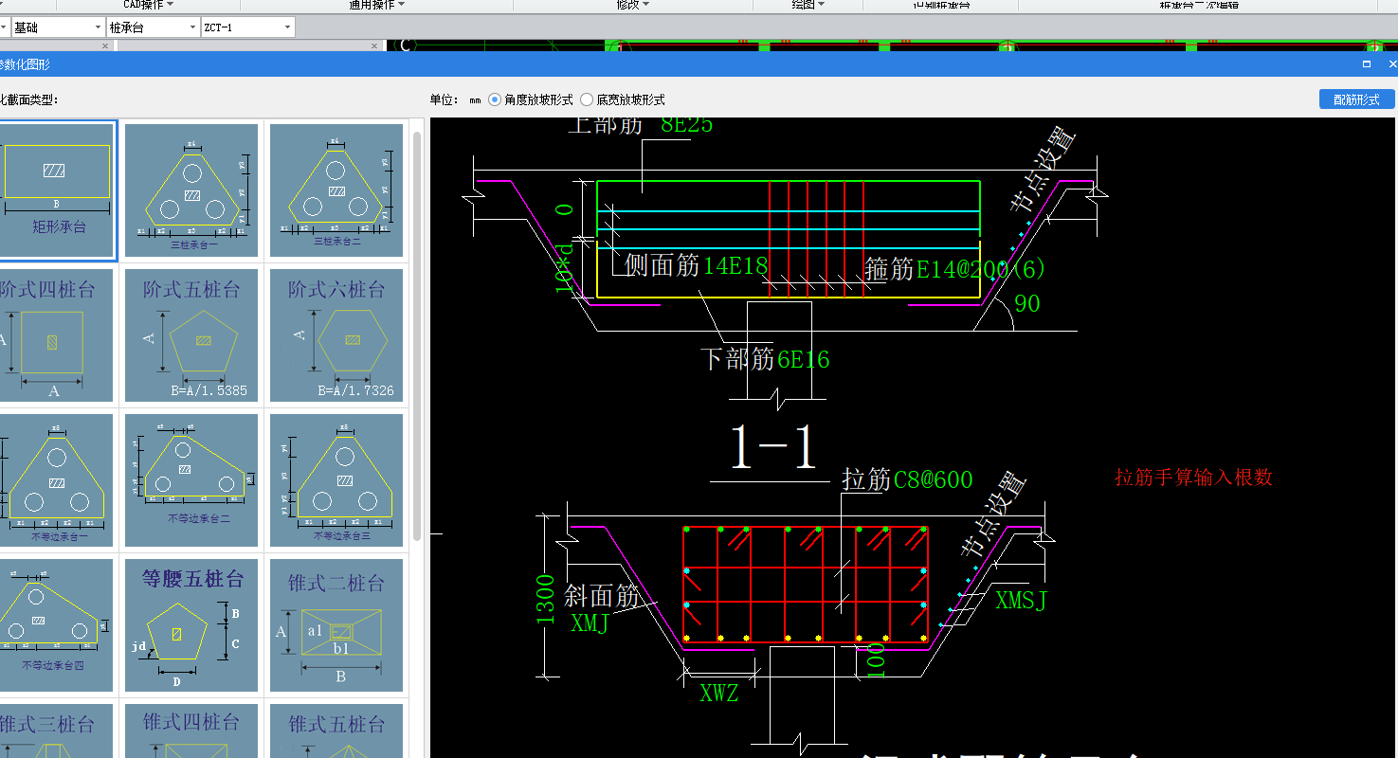This screenshot has height=758, width=1398.
Task: Choose the 锥式二桩台 section type
Action: [336, 625]
